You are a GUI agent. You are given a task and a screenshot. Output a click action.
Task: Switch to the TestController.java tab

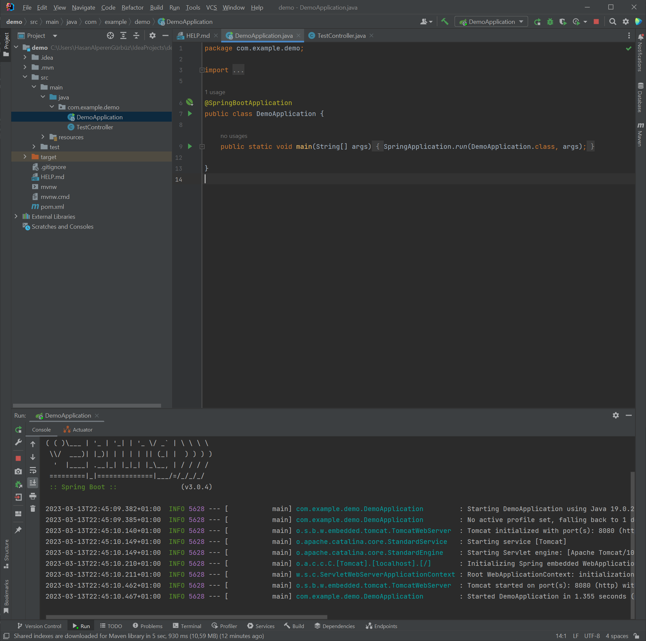[341, 35]
